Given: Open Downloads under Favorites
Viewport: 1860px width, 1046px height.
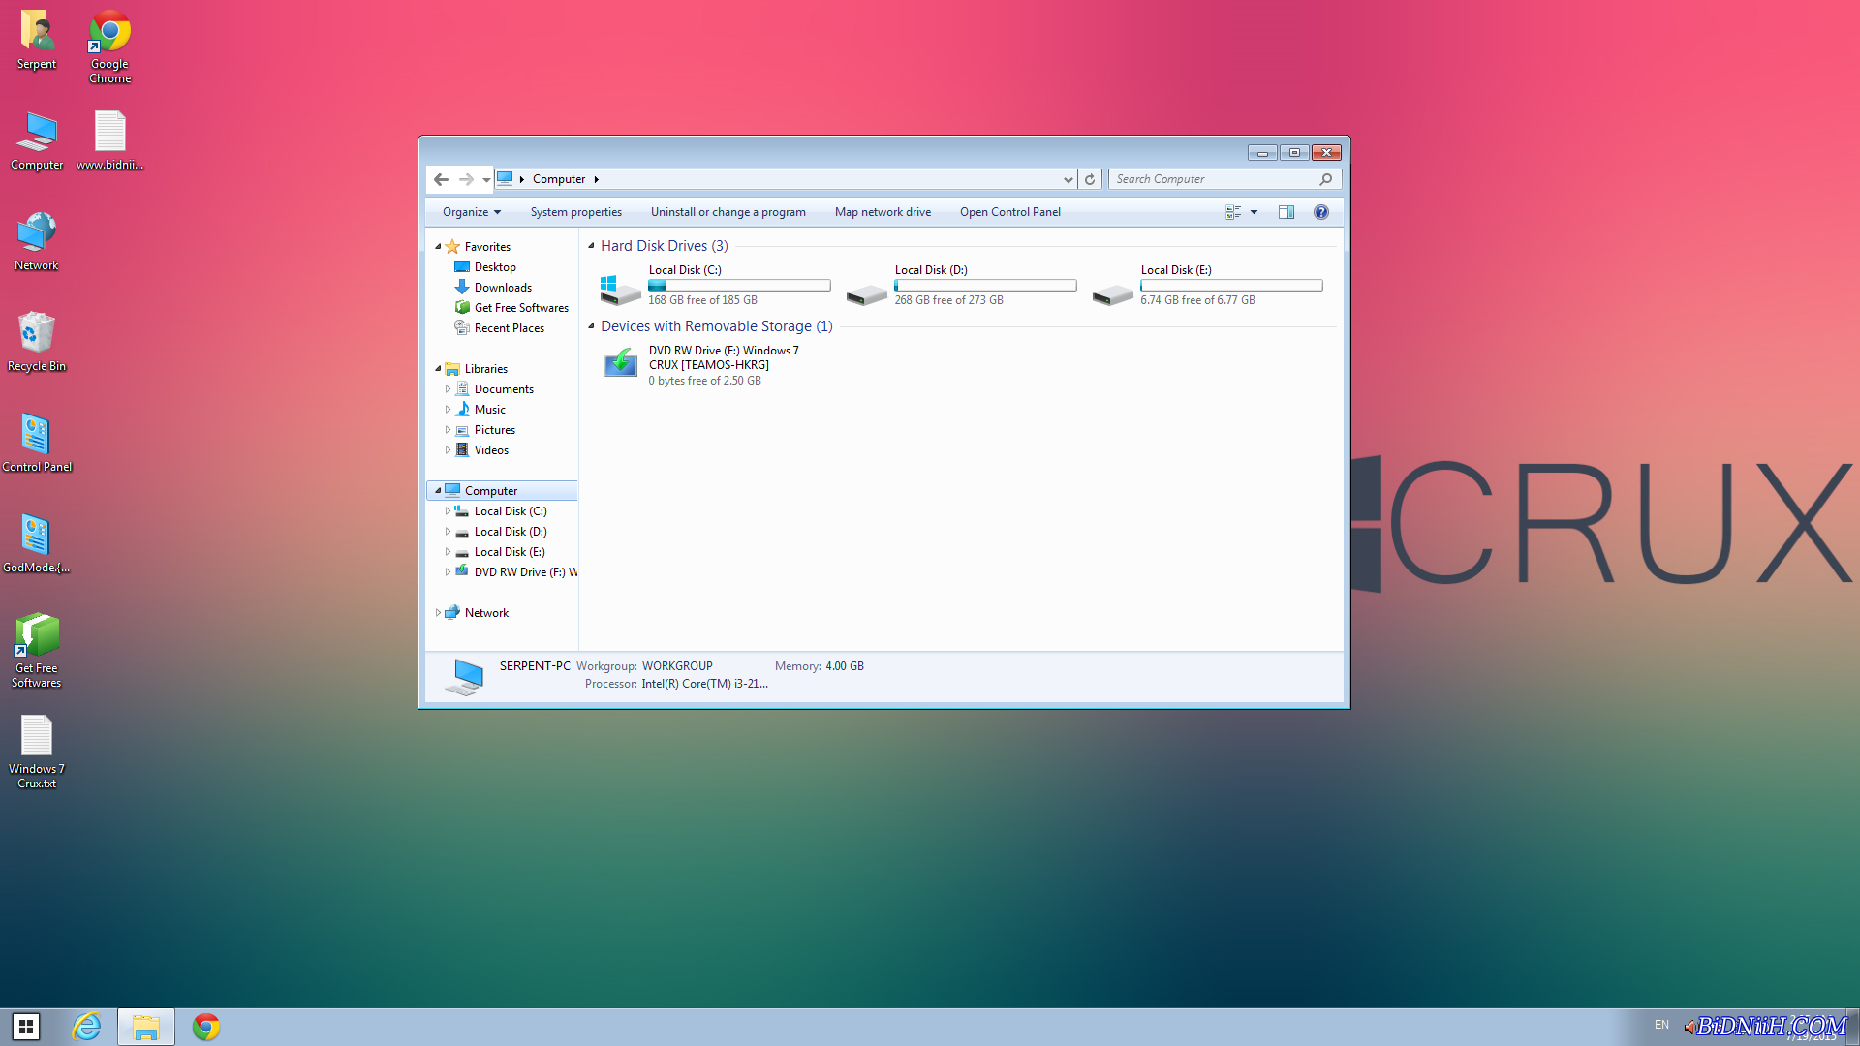Looking at the screenshot, I should click(x=503, y=288).
